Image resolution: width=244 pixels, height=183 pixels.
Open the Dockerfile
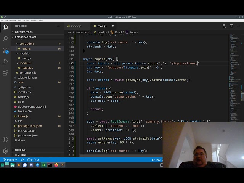pos(24,111)
